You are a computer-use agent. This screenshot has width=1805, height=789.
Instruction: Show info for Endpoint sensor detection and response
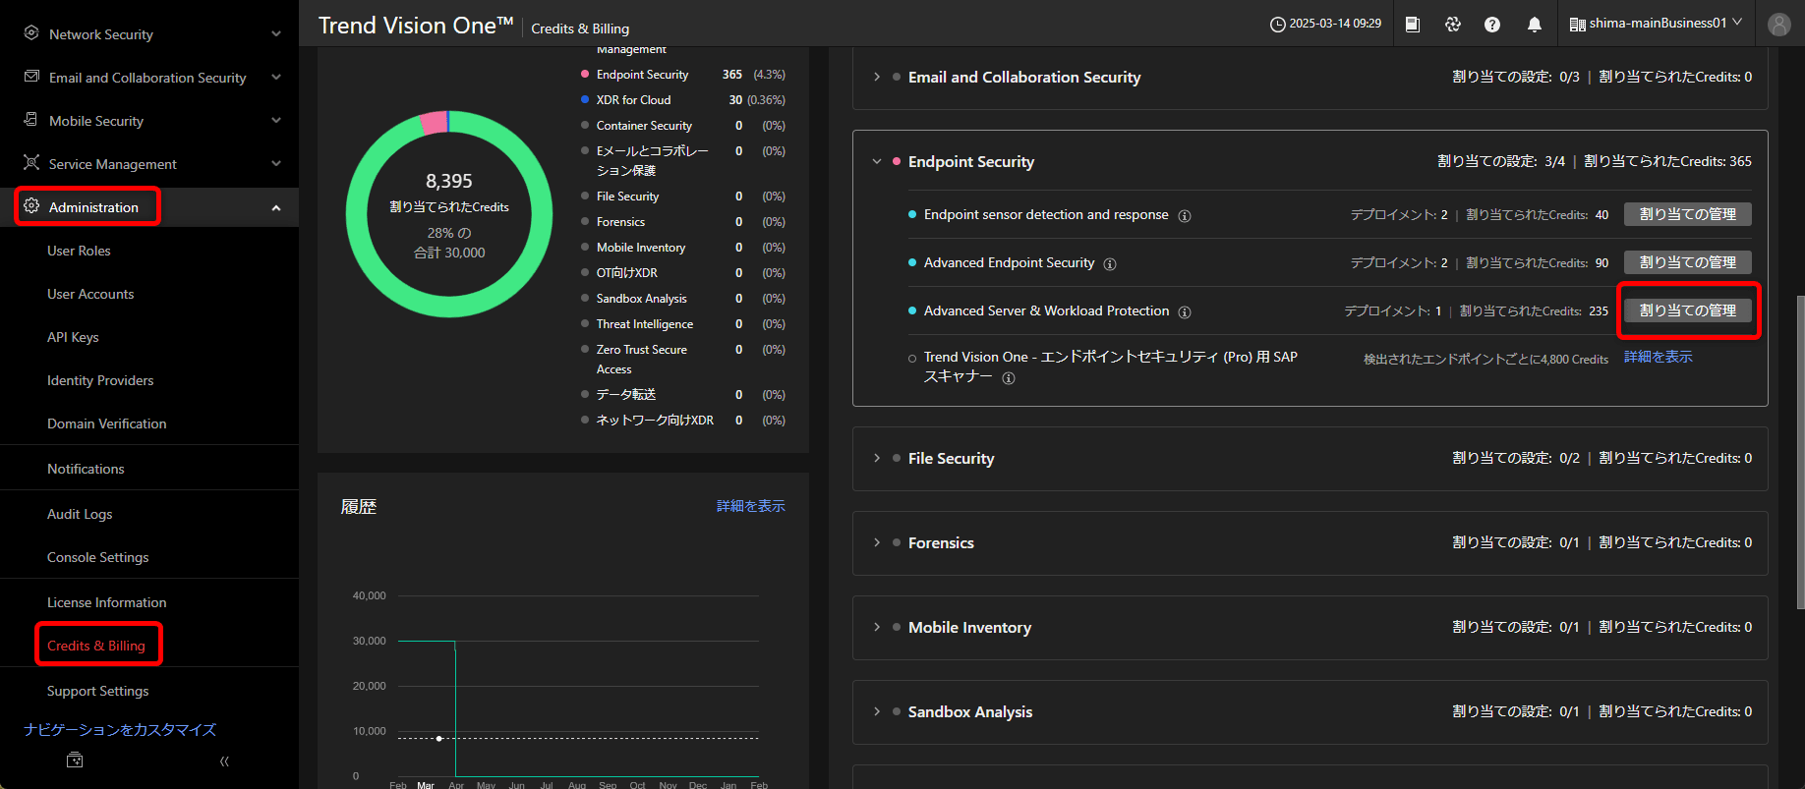(x=1185, y=216)
